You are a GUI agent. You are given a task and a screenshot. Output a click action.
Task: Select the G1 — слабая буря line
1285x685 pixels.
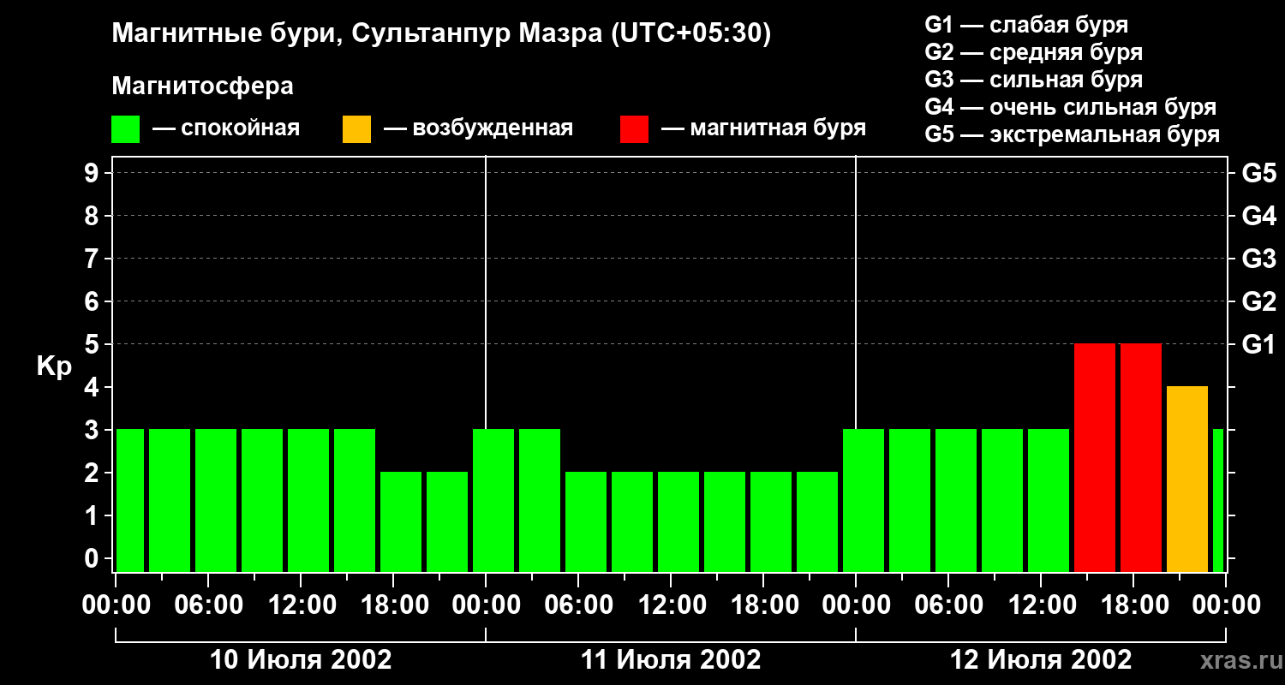(1026, 25)
